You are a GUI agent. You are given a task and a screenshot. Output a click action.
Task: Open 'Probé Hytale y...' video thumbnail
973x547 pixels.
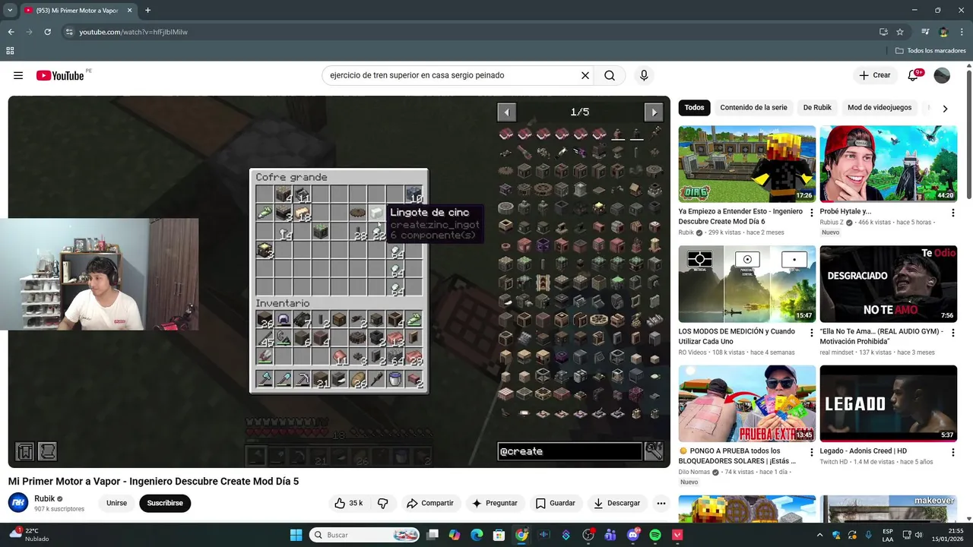click(x=888, y=164)
